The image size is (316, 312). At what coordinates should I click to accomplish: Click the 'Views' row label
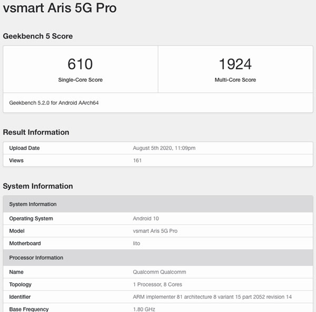16,161
